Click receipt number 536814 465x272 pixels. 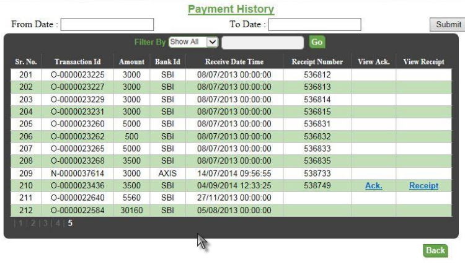(x=317, y=99)
